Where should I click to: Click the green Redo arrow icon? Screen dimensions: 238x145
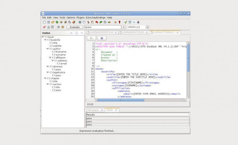point(101,22)
